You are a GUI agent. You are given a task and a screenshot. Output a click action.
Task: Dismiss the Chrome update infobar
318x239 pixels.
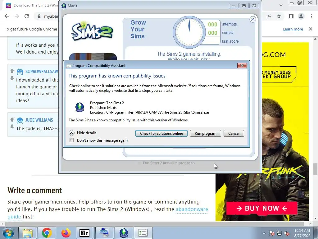pos(311,29)
